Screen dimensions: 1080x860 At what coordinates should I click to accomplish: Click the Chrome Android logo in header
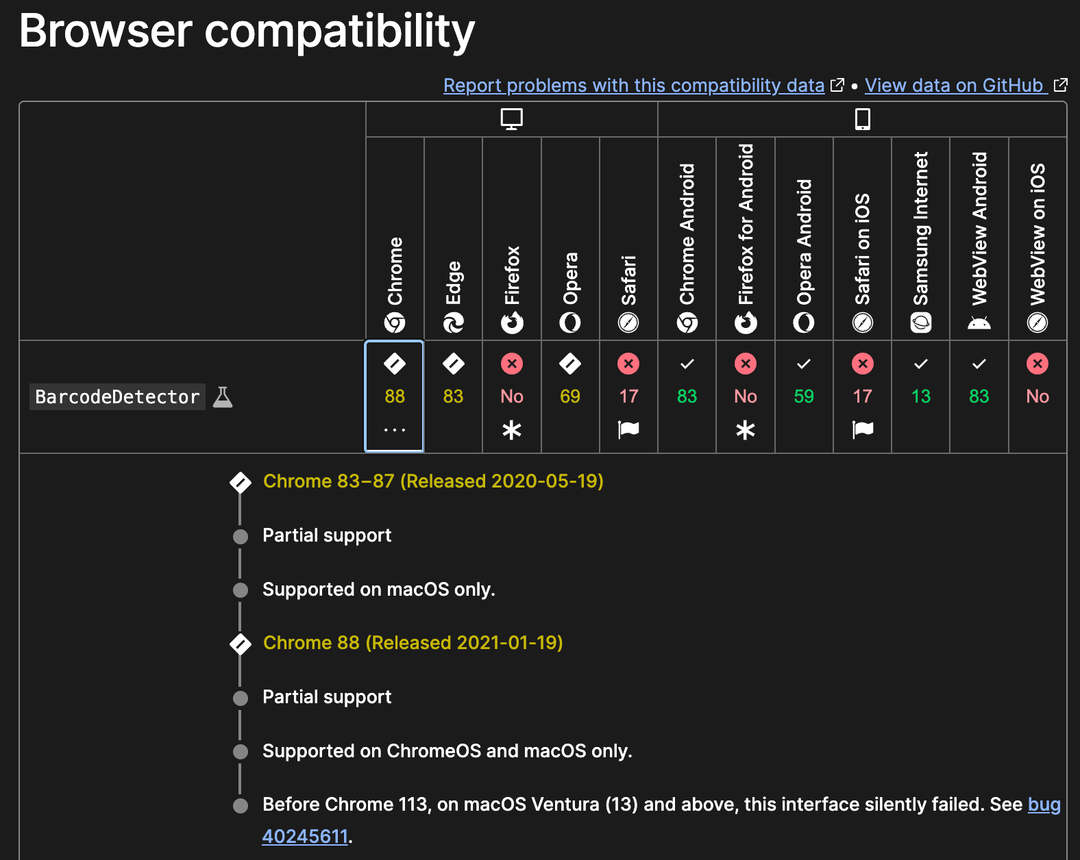pyautogui.click(x=687, y=322)
